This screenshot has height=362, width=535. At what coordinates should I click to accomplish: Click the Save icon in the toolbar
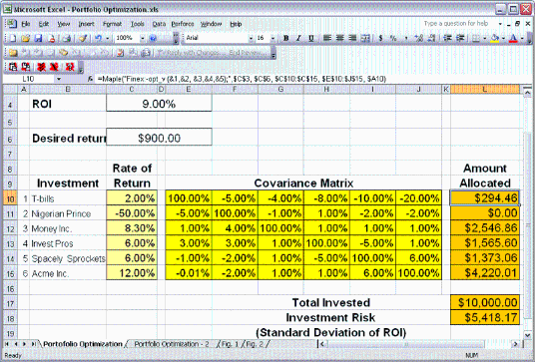point(38,38)
